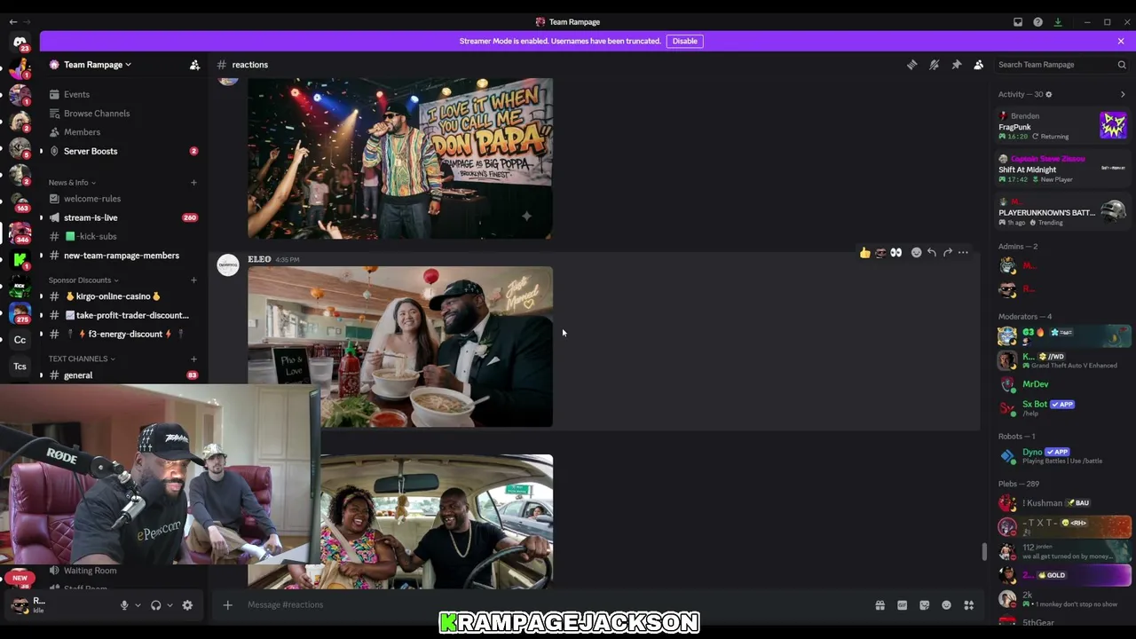The width and height of the screenshot is (1136, 639).
Task: Toggle headphone deafen in user panel
Action: [156, 605]
